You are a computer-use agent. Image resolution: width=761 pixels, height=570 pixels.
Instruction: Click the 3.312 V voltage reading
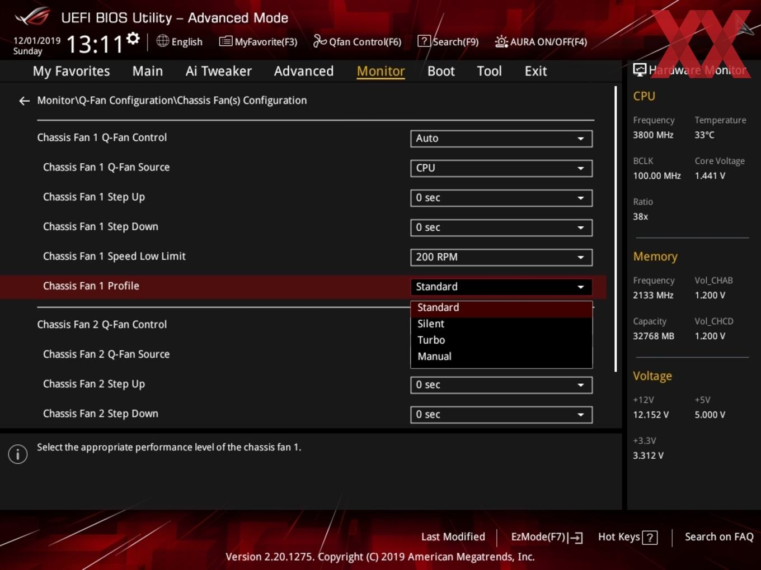(x=648, y=456)
